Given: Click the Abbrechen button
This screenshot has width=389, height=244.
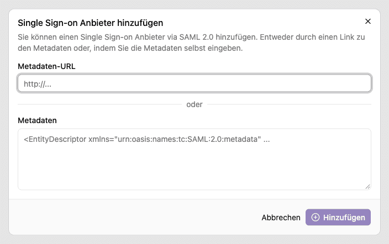Looking at the screenshot, I should (x=281, y=218).
